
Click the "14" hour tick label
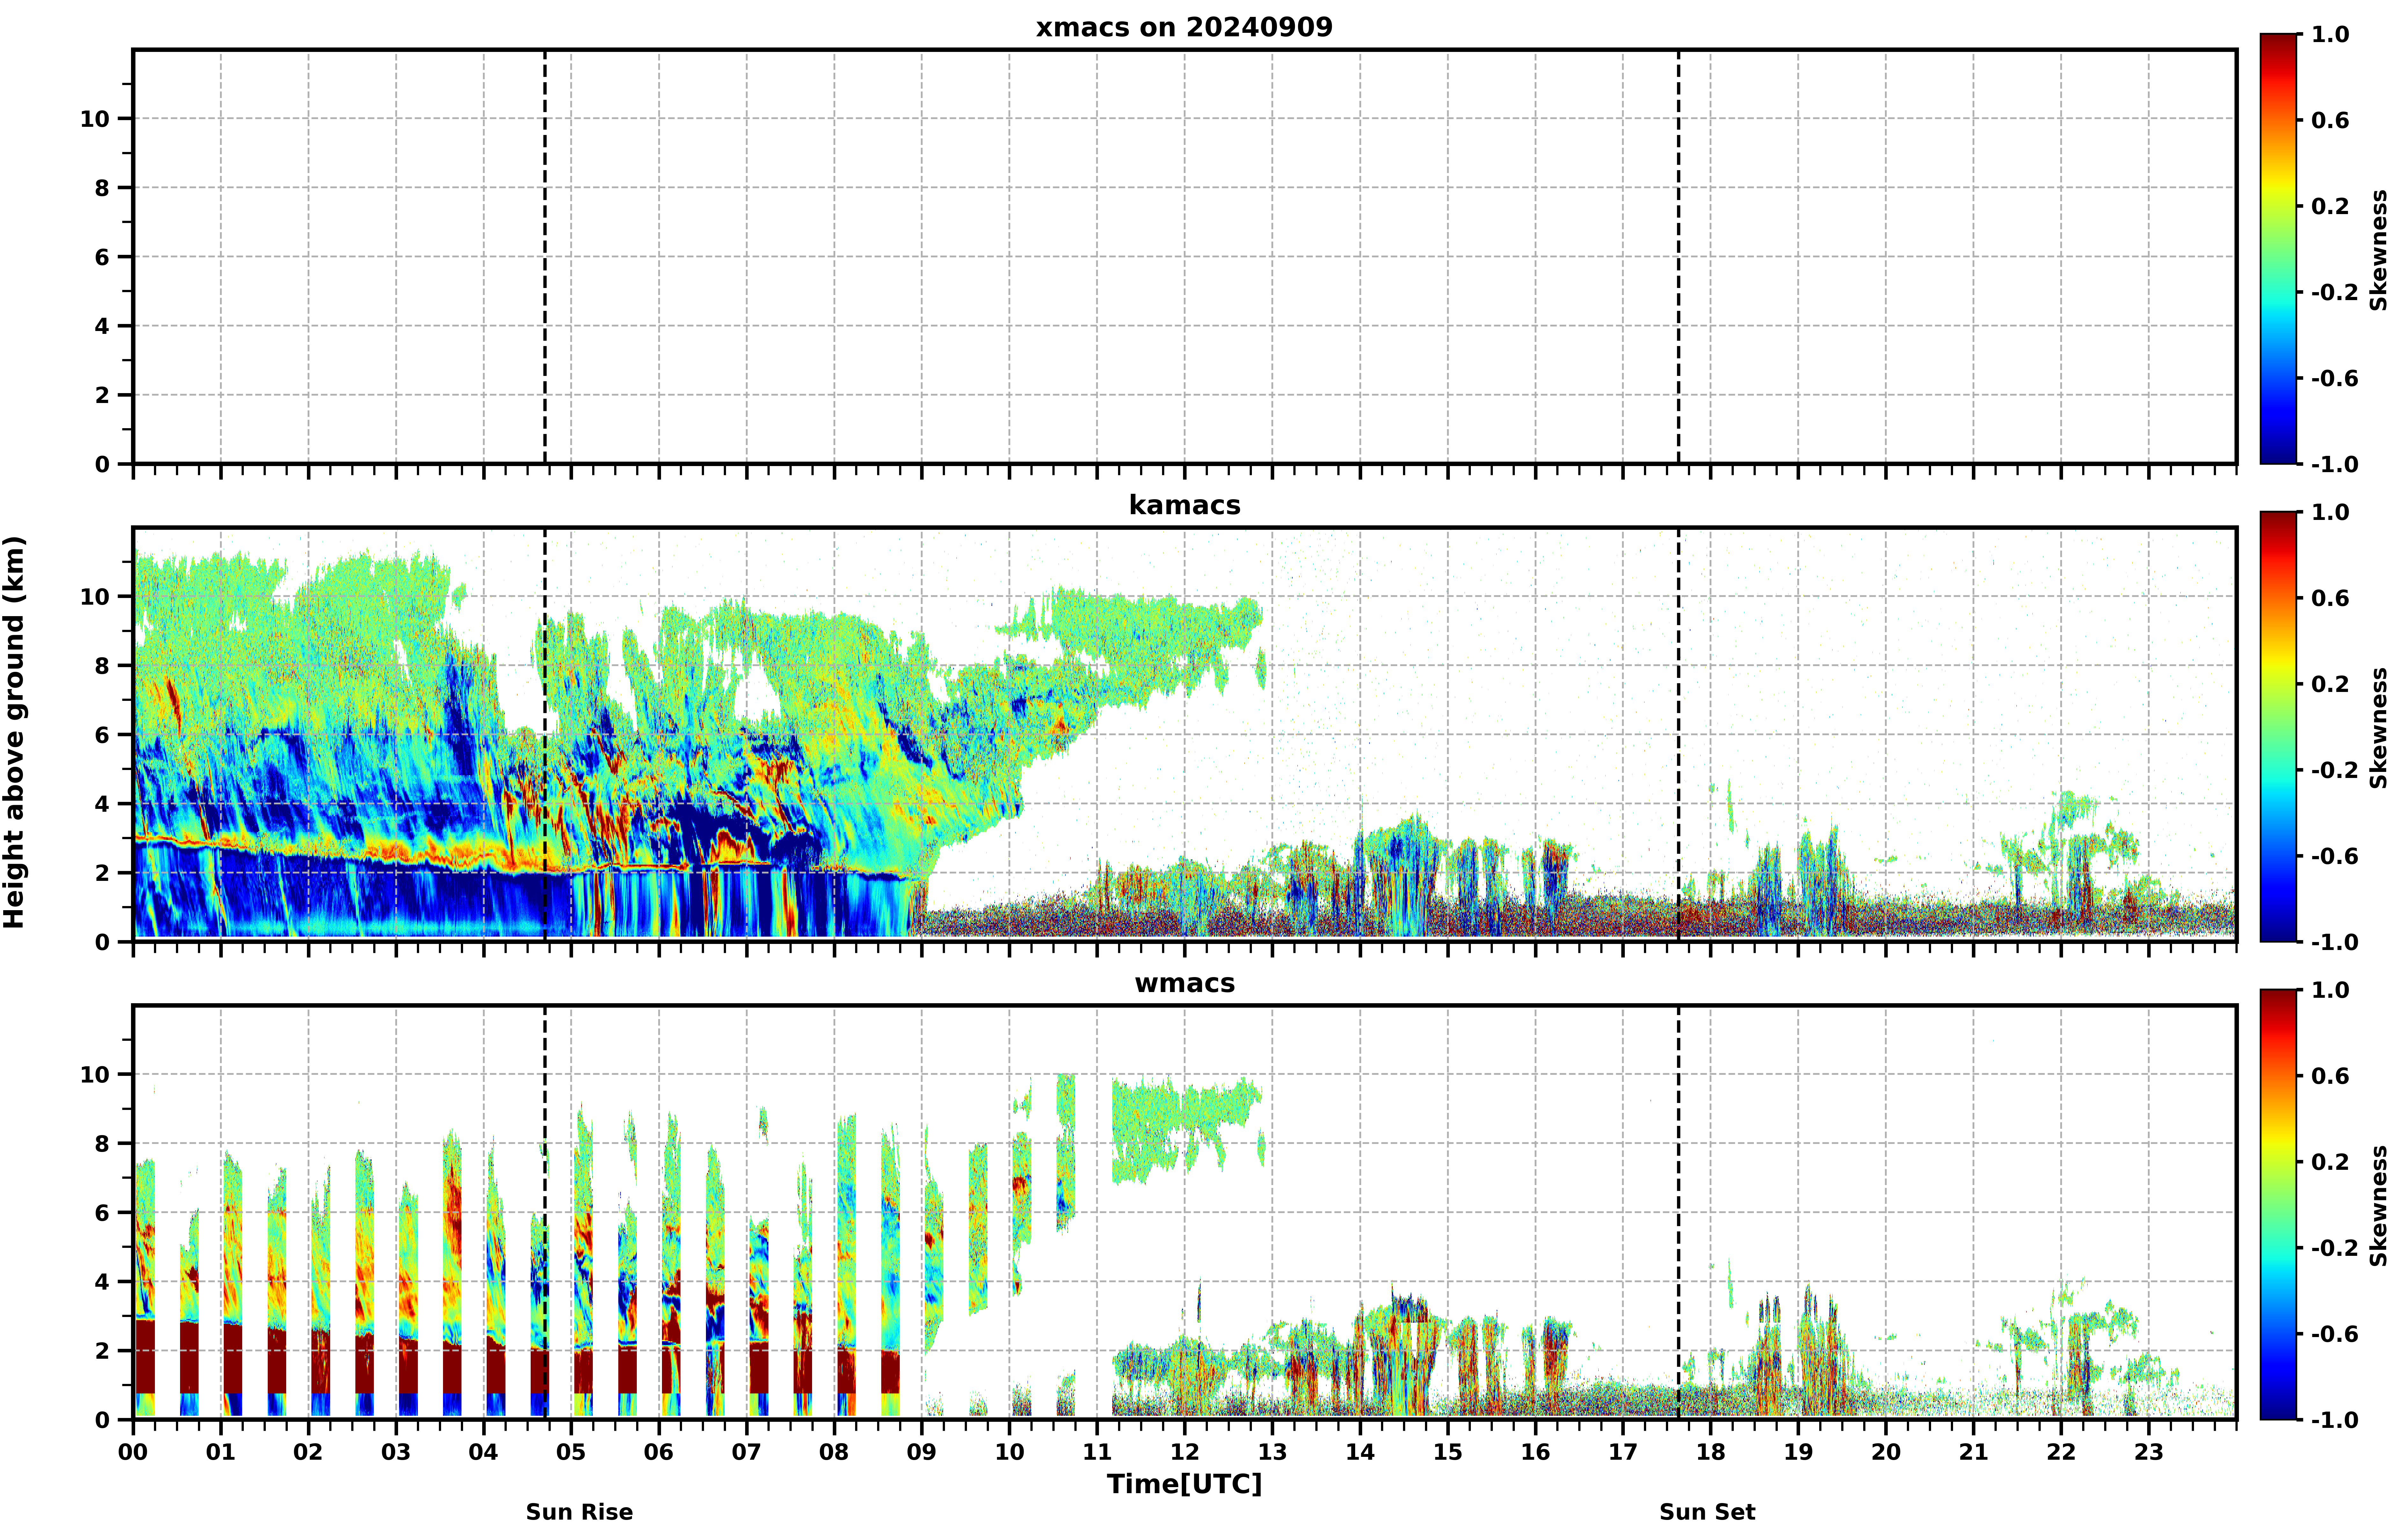pos(1360,1452)
